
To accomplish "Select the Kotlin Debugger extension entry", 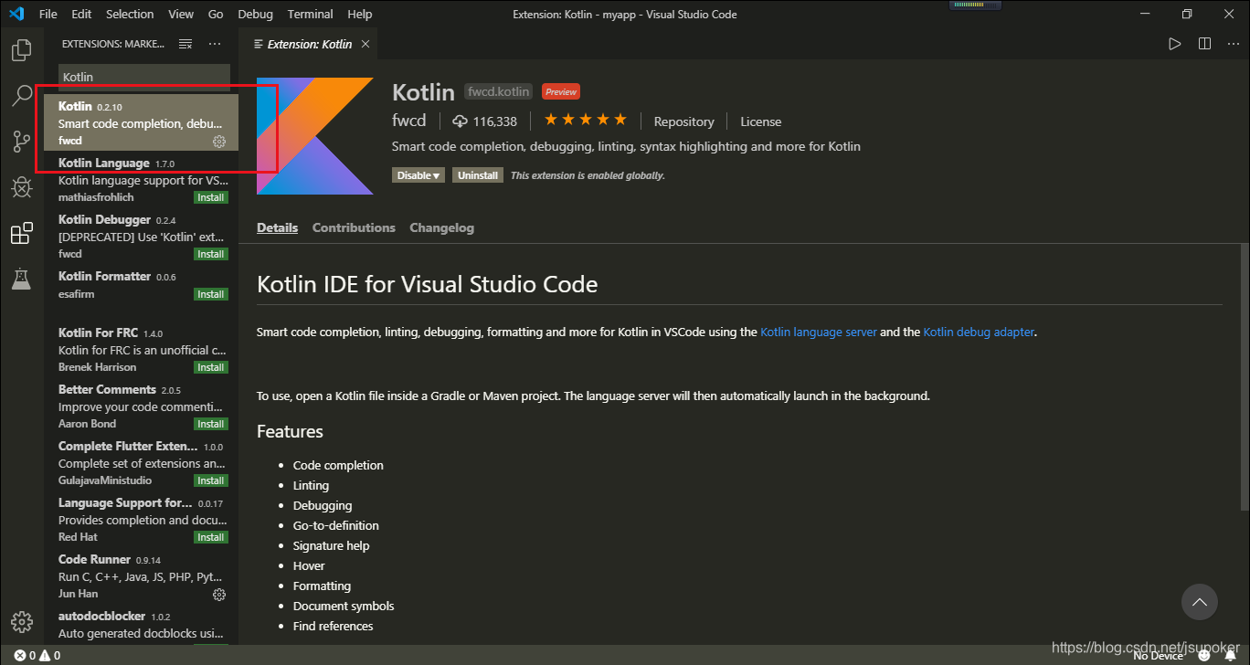I will (x=142, y=236).
